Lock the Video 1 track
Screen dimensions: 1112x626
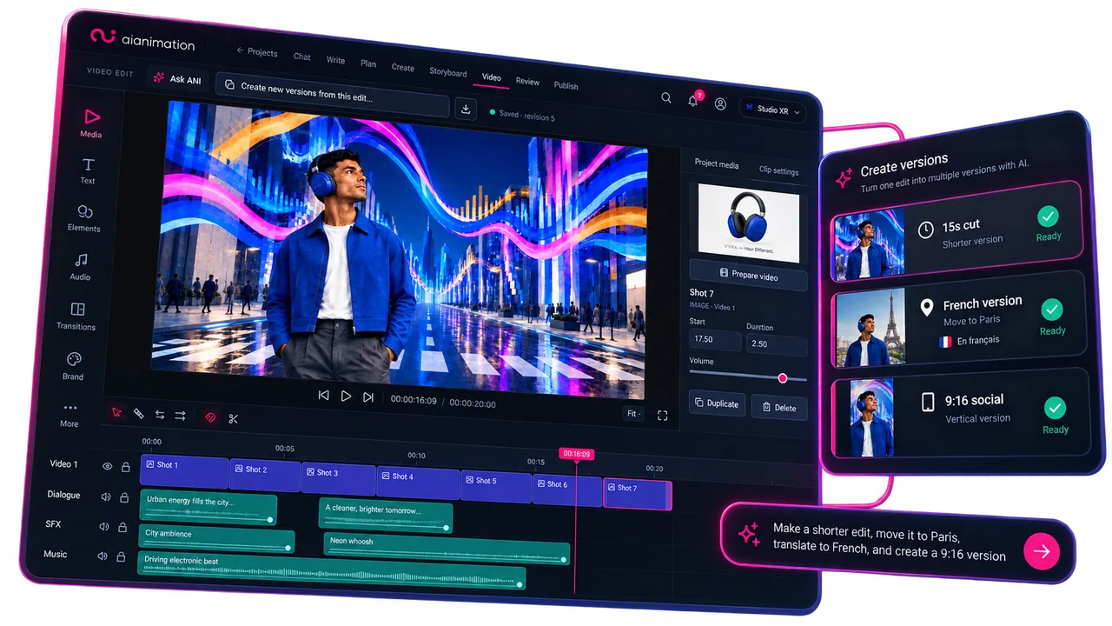pyautogui.click(x=126, y=467)
